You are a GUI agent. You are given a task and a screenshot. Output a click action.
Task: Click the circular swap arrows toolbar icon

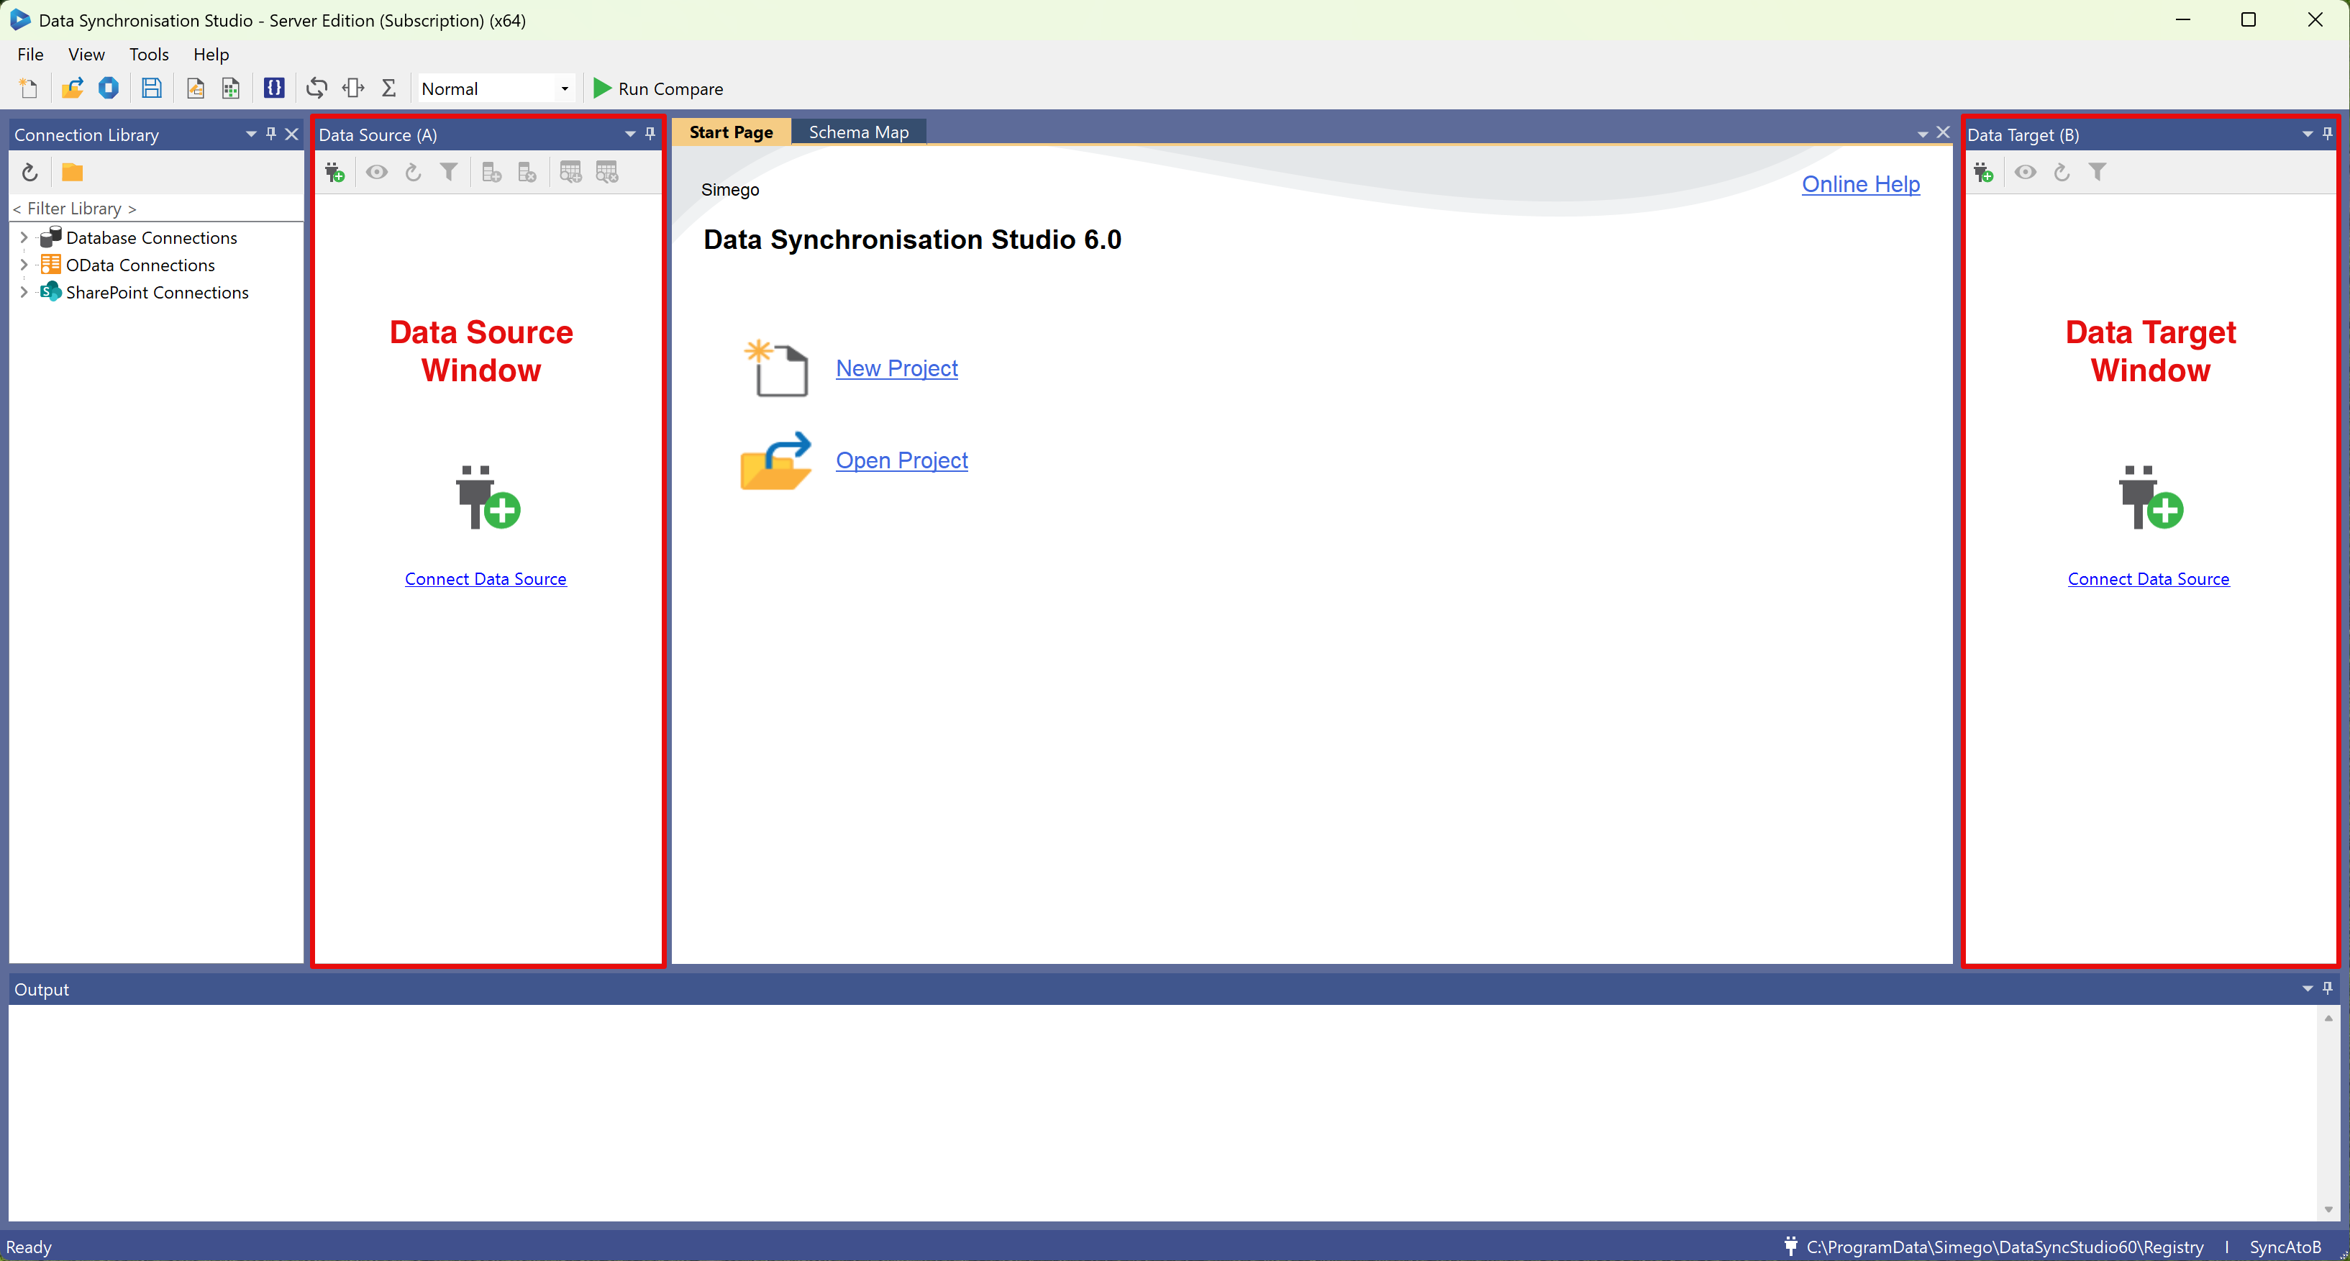click(316, 88)
